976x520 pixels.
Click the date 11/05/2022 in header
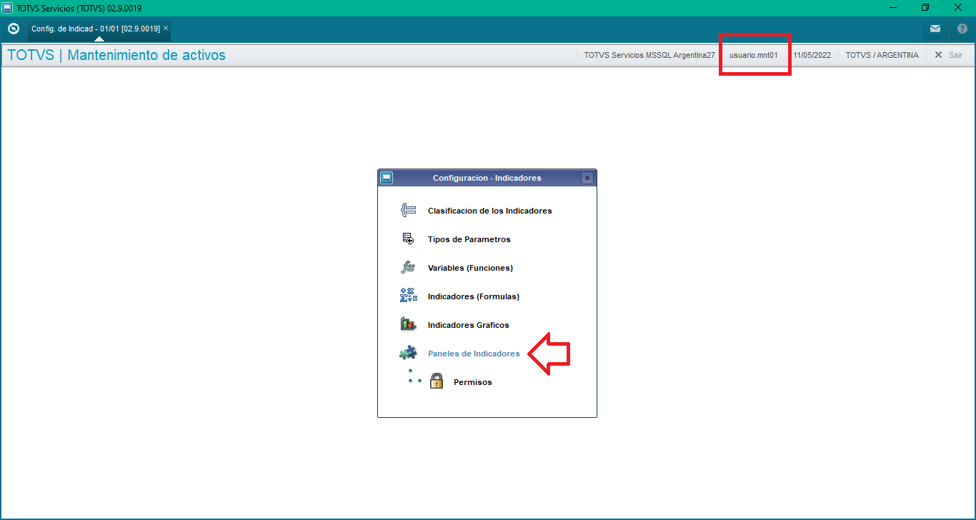[812, 55]
